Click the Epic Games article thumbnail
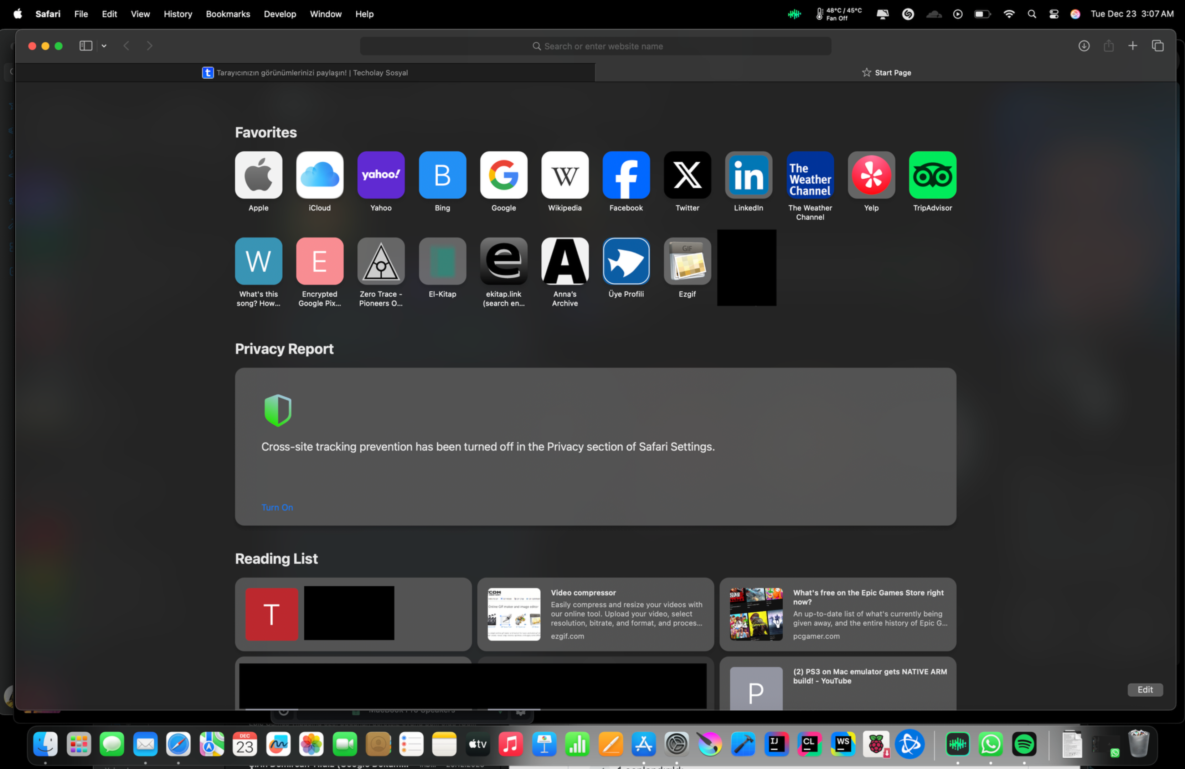Screen dimensions: 1185x769 756,614
